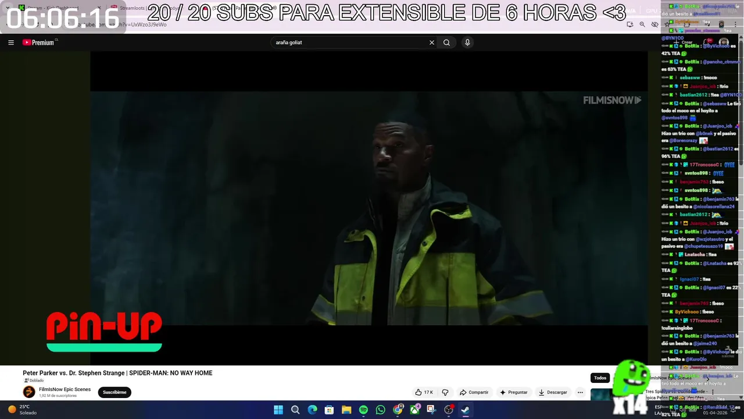Viewport: 744px width, 419px height.
Task: Click the cast icon in address bar
Action: click(x=630, y=24)
